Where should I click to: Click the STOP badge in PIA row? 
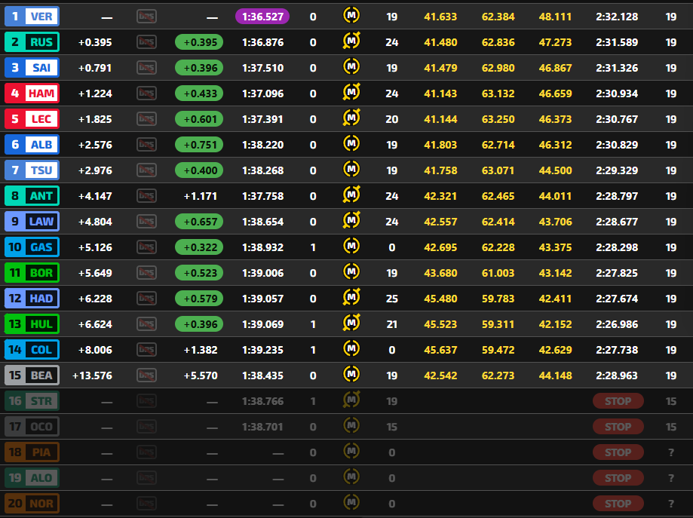[x=618, y=452]
